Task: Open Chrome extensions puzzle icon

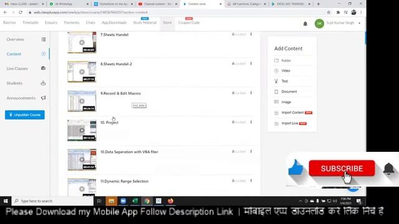Action: [x=338, y=12]
